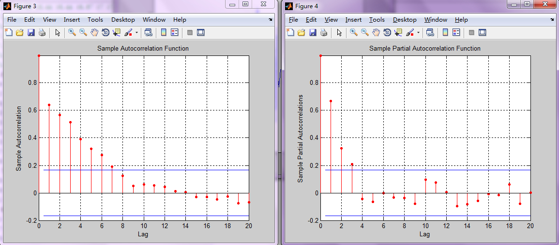The width and height of the screenshot is (559, 245).
Task: Insert Colorbar in Figure 4 toolbar
Action: pos(445,33)
